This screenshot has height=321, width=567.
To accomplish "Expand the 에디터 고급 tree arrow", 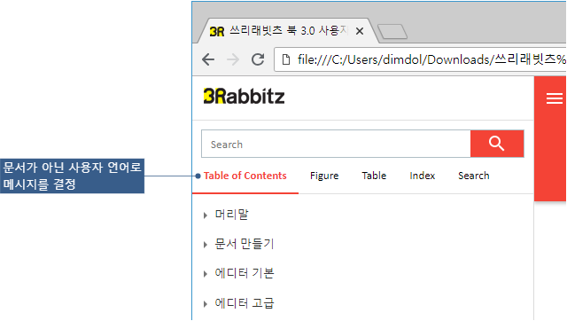I will pos(206,303).
